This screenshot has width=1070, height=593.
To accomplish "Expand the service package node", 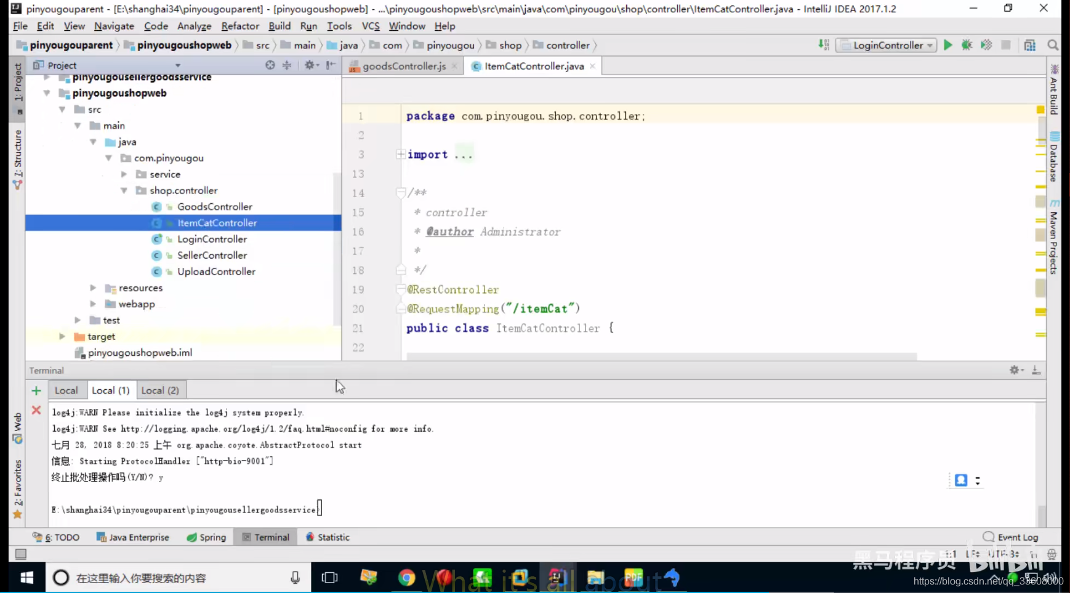I will [124, 174].
